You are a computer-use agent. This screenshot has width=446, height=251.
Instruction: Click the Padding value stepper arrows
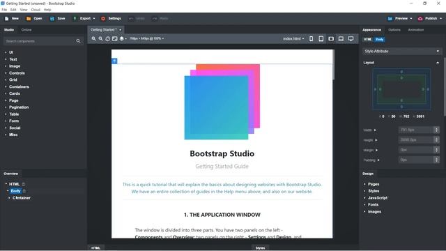437,160
